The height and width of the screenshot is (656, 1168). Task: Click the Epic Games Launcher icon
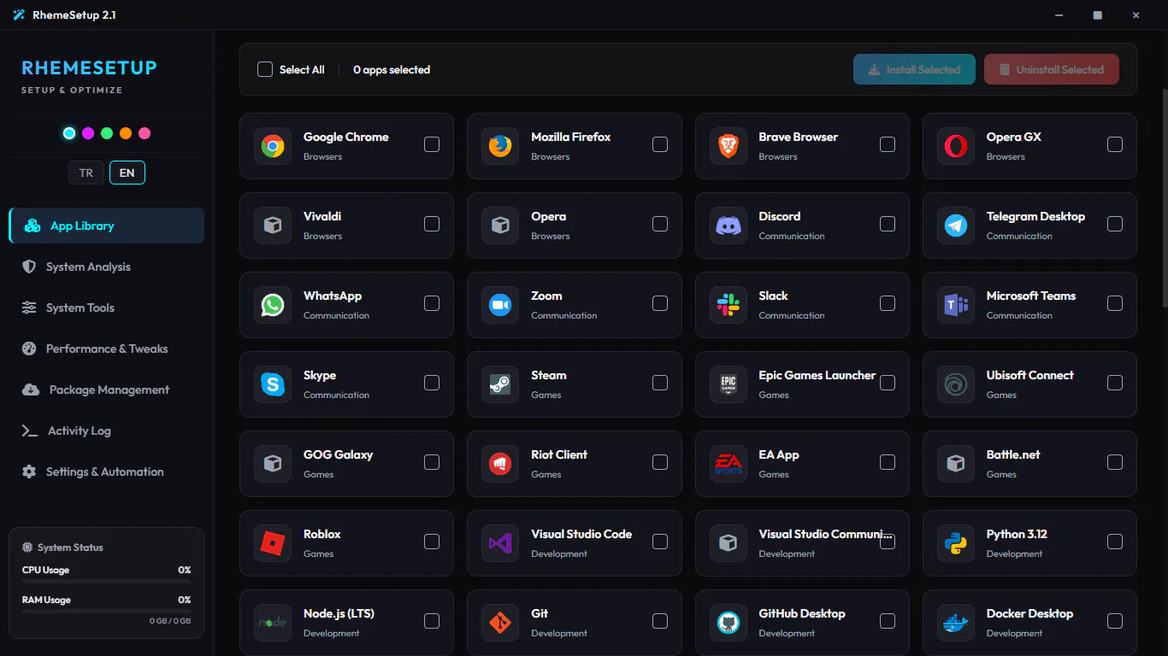[x=728, y=384]
